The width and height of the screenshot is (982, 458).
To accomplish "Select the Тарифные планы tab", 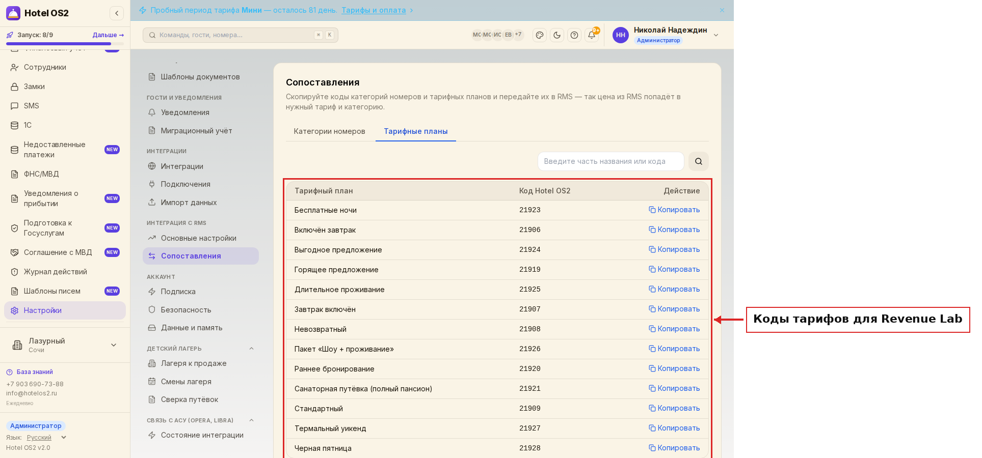I will (x=416, y=131).
